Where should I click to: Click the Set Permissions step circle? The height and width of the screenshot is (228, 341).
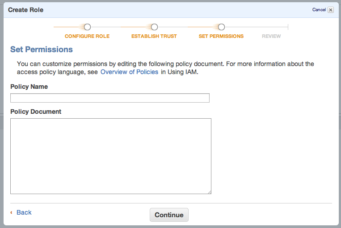pyautogui.click(x=221, y=27)
